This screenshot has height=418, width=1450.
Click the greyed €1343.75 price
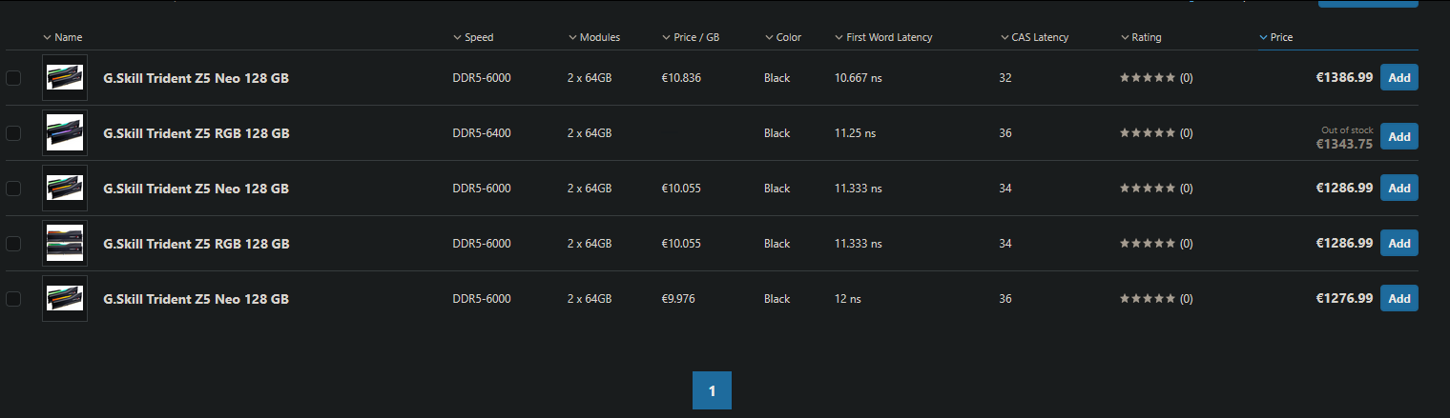point(1345,145)
